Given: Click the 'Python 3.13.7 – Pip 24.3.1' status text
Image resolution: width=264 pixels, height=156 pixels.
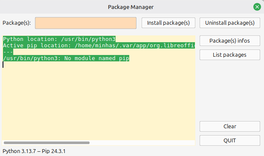Looking at the screenshot, I should pos(34,151).
